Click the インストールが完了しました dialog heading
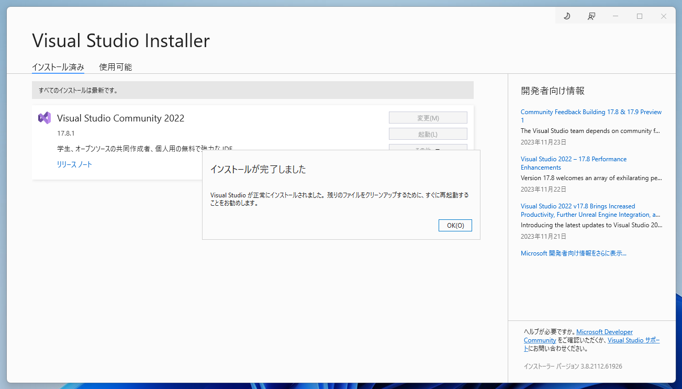 [x=258, y=169]
